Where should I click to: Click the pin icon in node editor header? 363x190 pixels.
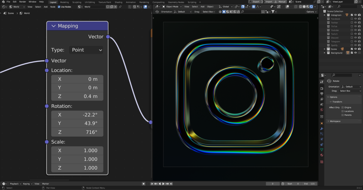pyautogui.click(x=120, y=7)
